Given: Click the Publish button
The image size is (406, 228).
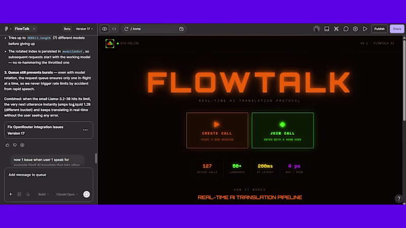Looking at the screenshot, I should coord(379,29).
